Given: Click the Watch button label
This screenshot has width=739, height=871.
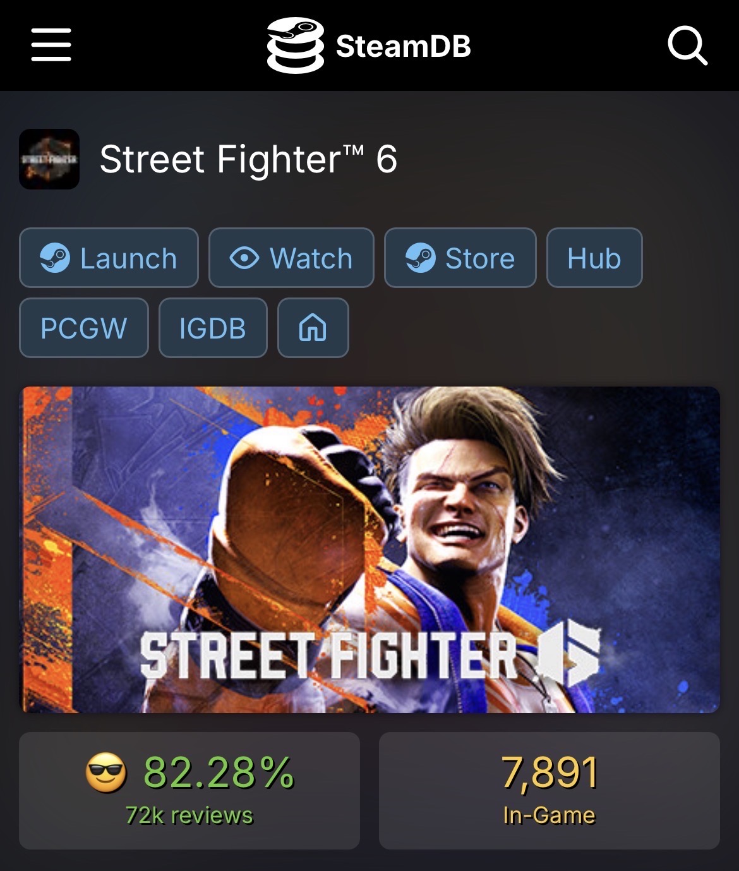Looking at the screenshot, I should 311,258.
